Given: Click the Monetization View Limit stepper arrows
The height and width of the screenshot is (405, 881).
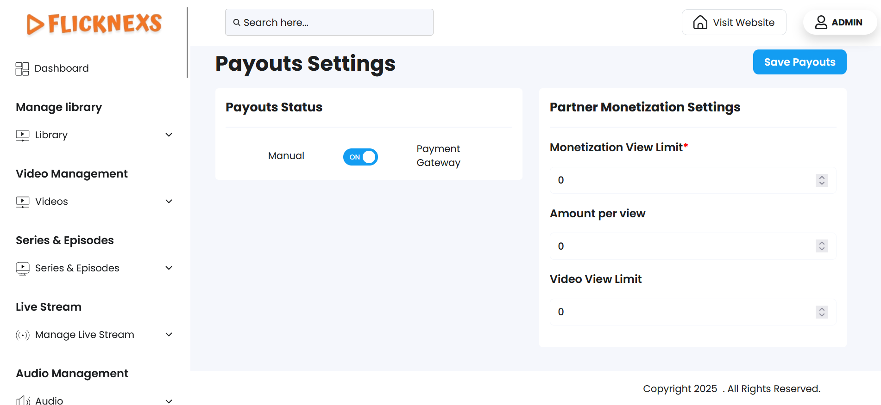Looking at the screenshot, I should point(822,180).
